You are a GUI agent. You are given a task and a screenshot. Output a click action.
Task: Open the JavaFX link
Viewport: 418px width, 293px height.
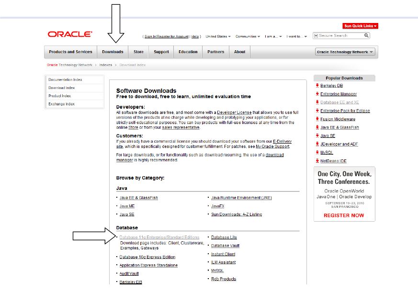coord(218,206)
